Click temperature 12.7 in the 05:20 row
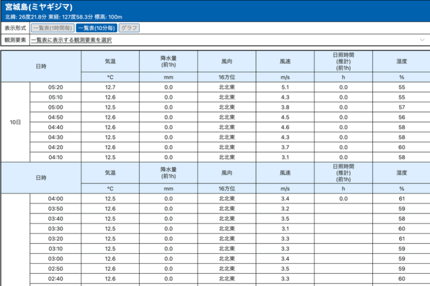Image resolution: width=430 pixels, height=286 pixels. [x=110, y=87]
